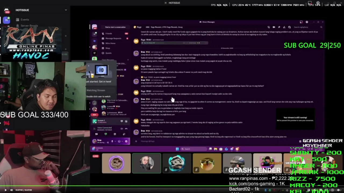Open Shop in Discord sidebar

coord(115,48)
